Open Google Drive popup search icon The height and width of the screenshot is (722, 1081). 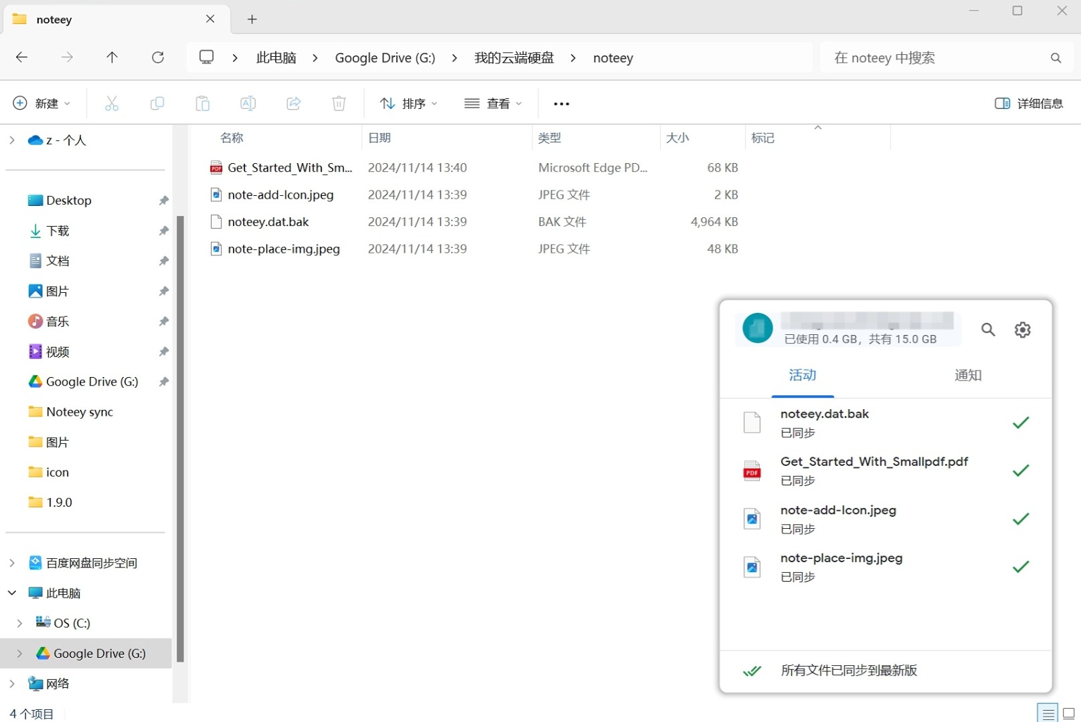click(x=988, y=329)
